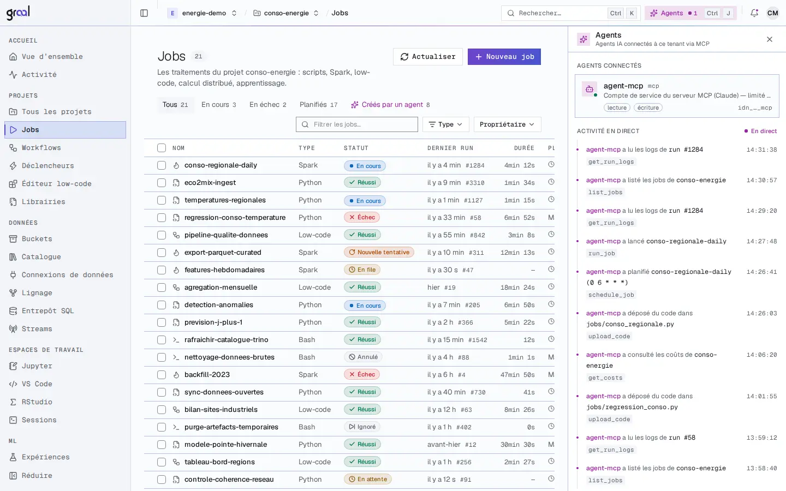Screen dimensions: 786x491
Task: Click the Bash icon of nettoyage-donnees-brutes
Action: pyautogui.click(x=176, y=357)
